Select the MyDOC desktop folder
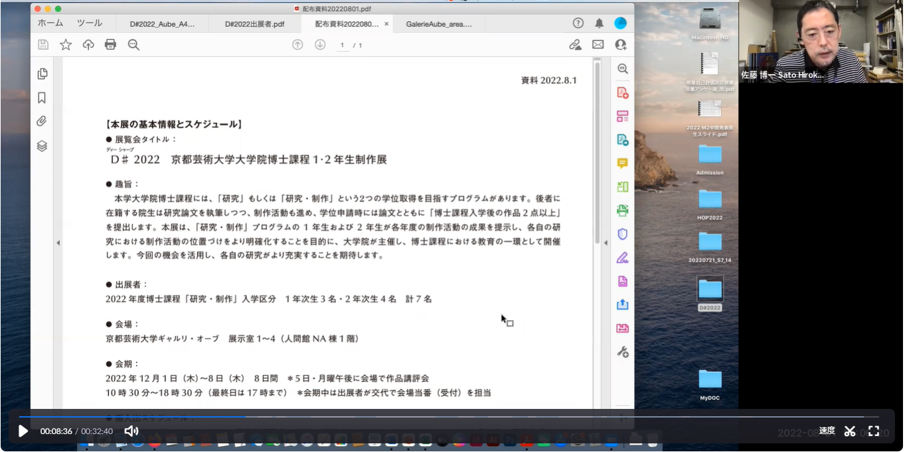Viewport: 905px width, 452px height. tap(710, 384)
